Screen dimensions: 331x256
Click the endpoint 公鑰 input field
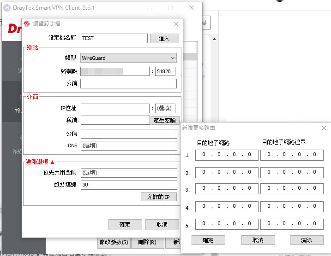[x=128, y=84]
